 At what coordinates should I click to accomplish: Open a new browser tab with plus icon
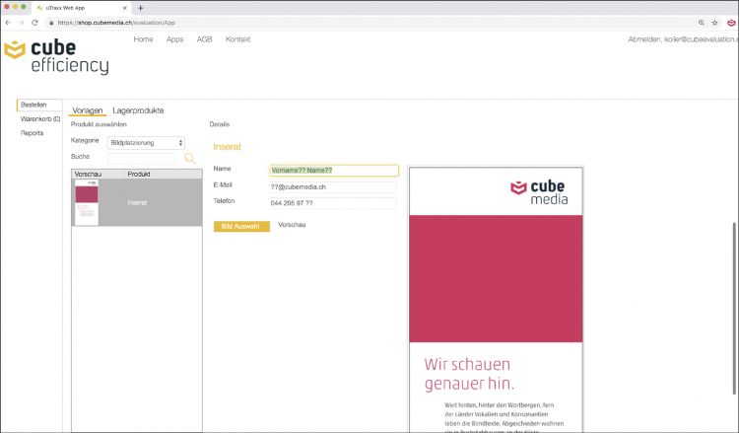tap(141, 7)
